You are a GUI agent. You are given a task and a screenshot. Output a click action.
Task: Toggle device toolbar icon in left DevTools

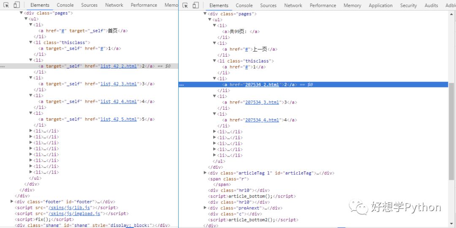click(16, 5)
